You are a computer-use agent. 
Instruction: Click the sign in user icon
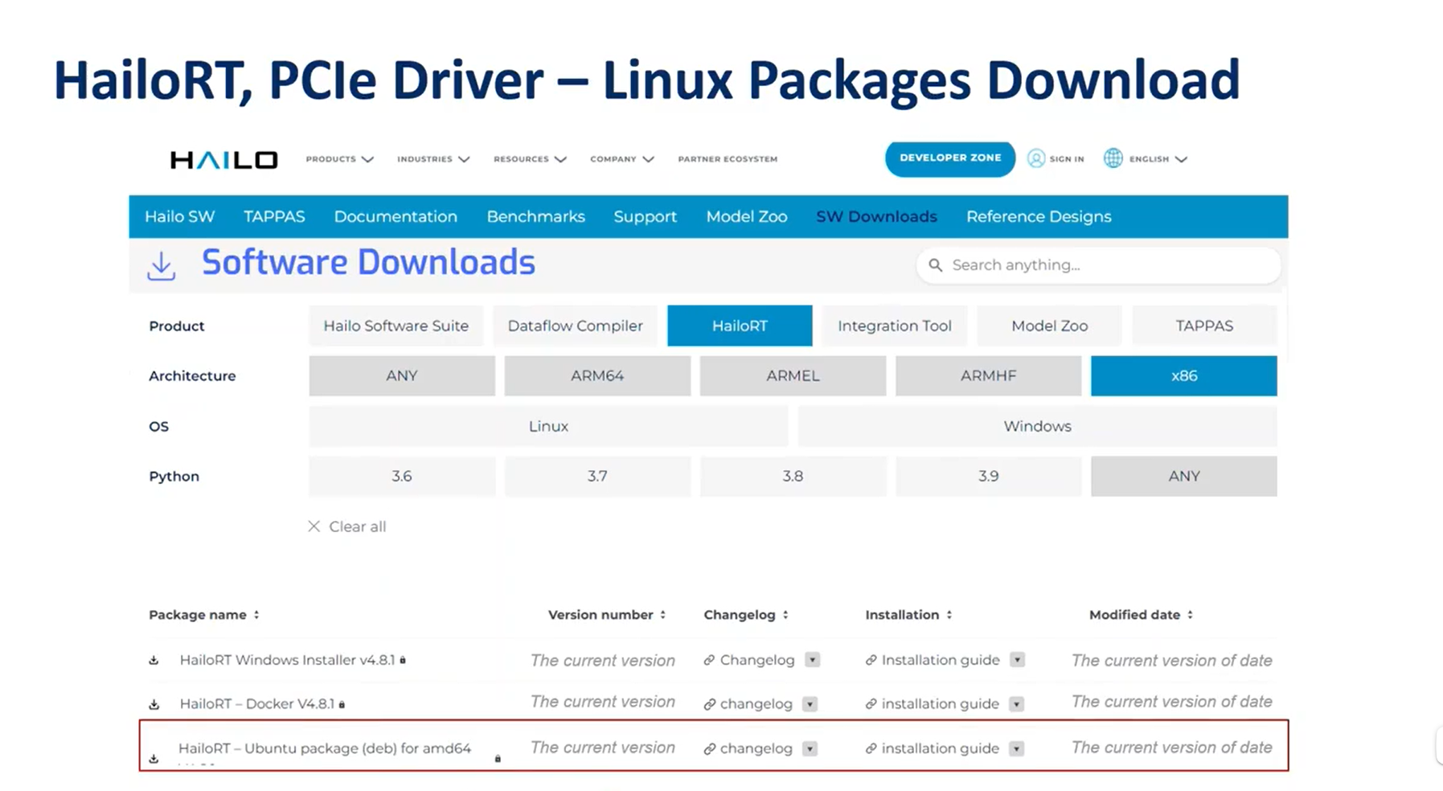[x=1036, y=158]
